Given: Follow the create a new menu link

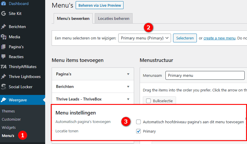Looking at the screenshot, I should (x=220, y=38).
